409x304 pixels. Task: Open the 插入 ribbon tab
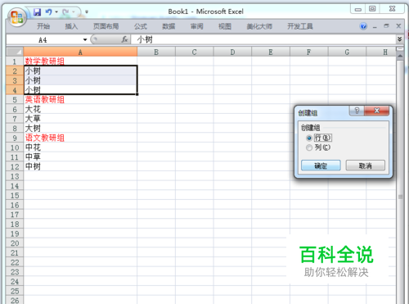pos(71,26)
